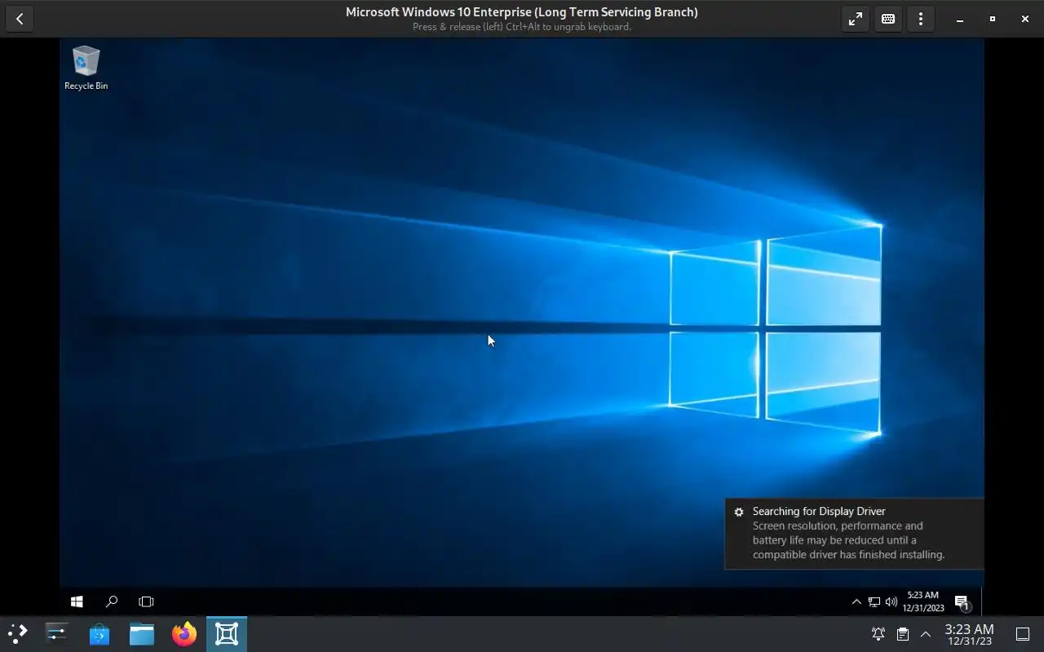Open the Windows Action Center notifications
Image resolution: width=1044 pixels, height=652 pixels.
pos(962,602)
